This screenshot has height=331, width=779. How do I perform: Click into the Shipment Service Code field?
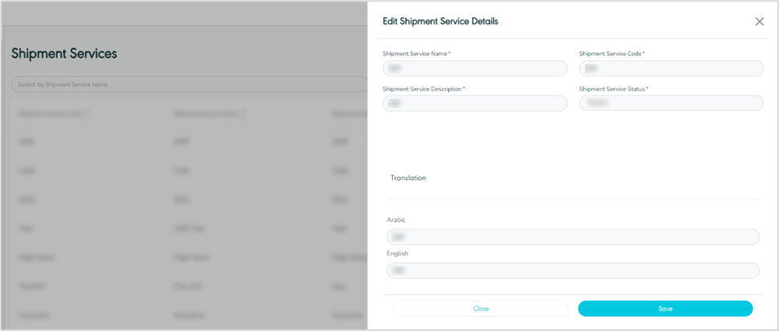(670, 68)
